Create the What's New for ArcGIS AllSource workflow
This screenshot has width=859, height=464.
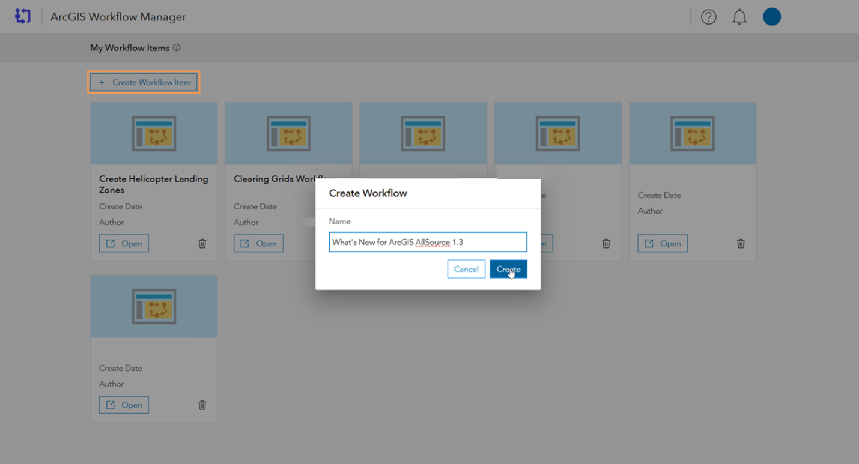coord(508,269)
